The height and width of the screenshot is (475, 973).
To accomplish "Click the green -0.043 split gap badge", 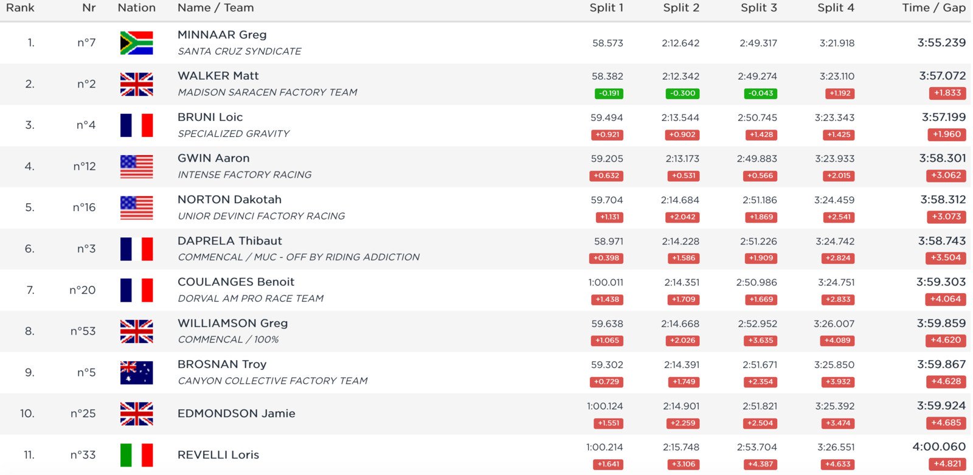I will pyautogui.click(x=761, y=94).
